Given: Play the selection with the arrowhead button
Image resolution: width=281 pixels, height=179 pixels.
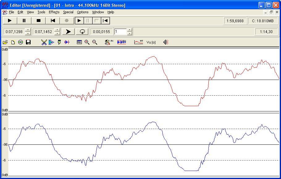Looking at the screenshot, I should pos(68,32).
